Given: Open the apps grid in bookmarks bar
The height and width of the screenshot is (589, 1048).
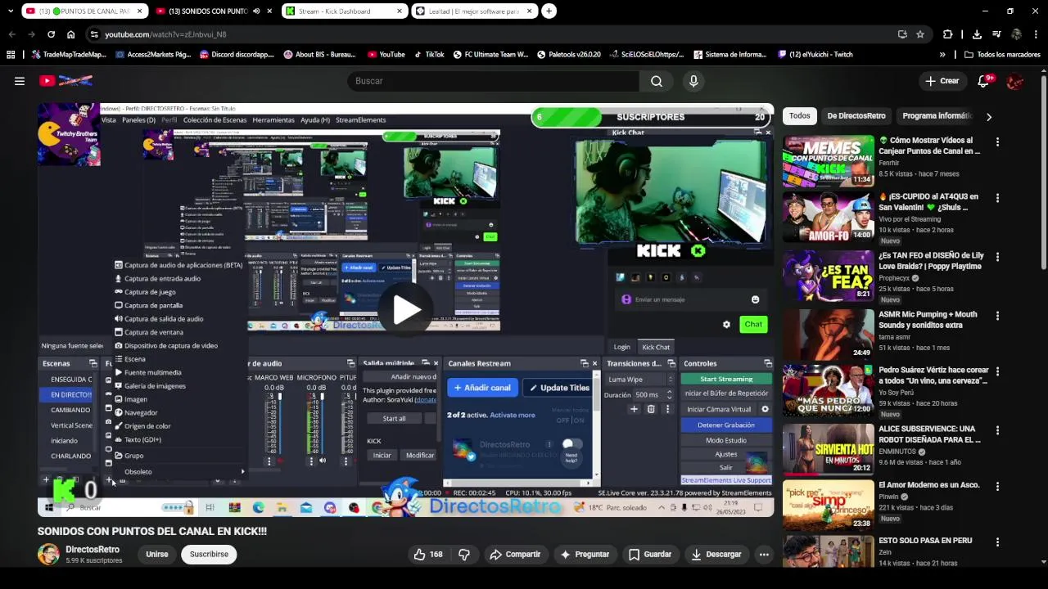Looking at the screenshot, I should [x=11, y=55].
